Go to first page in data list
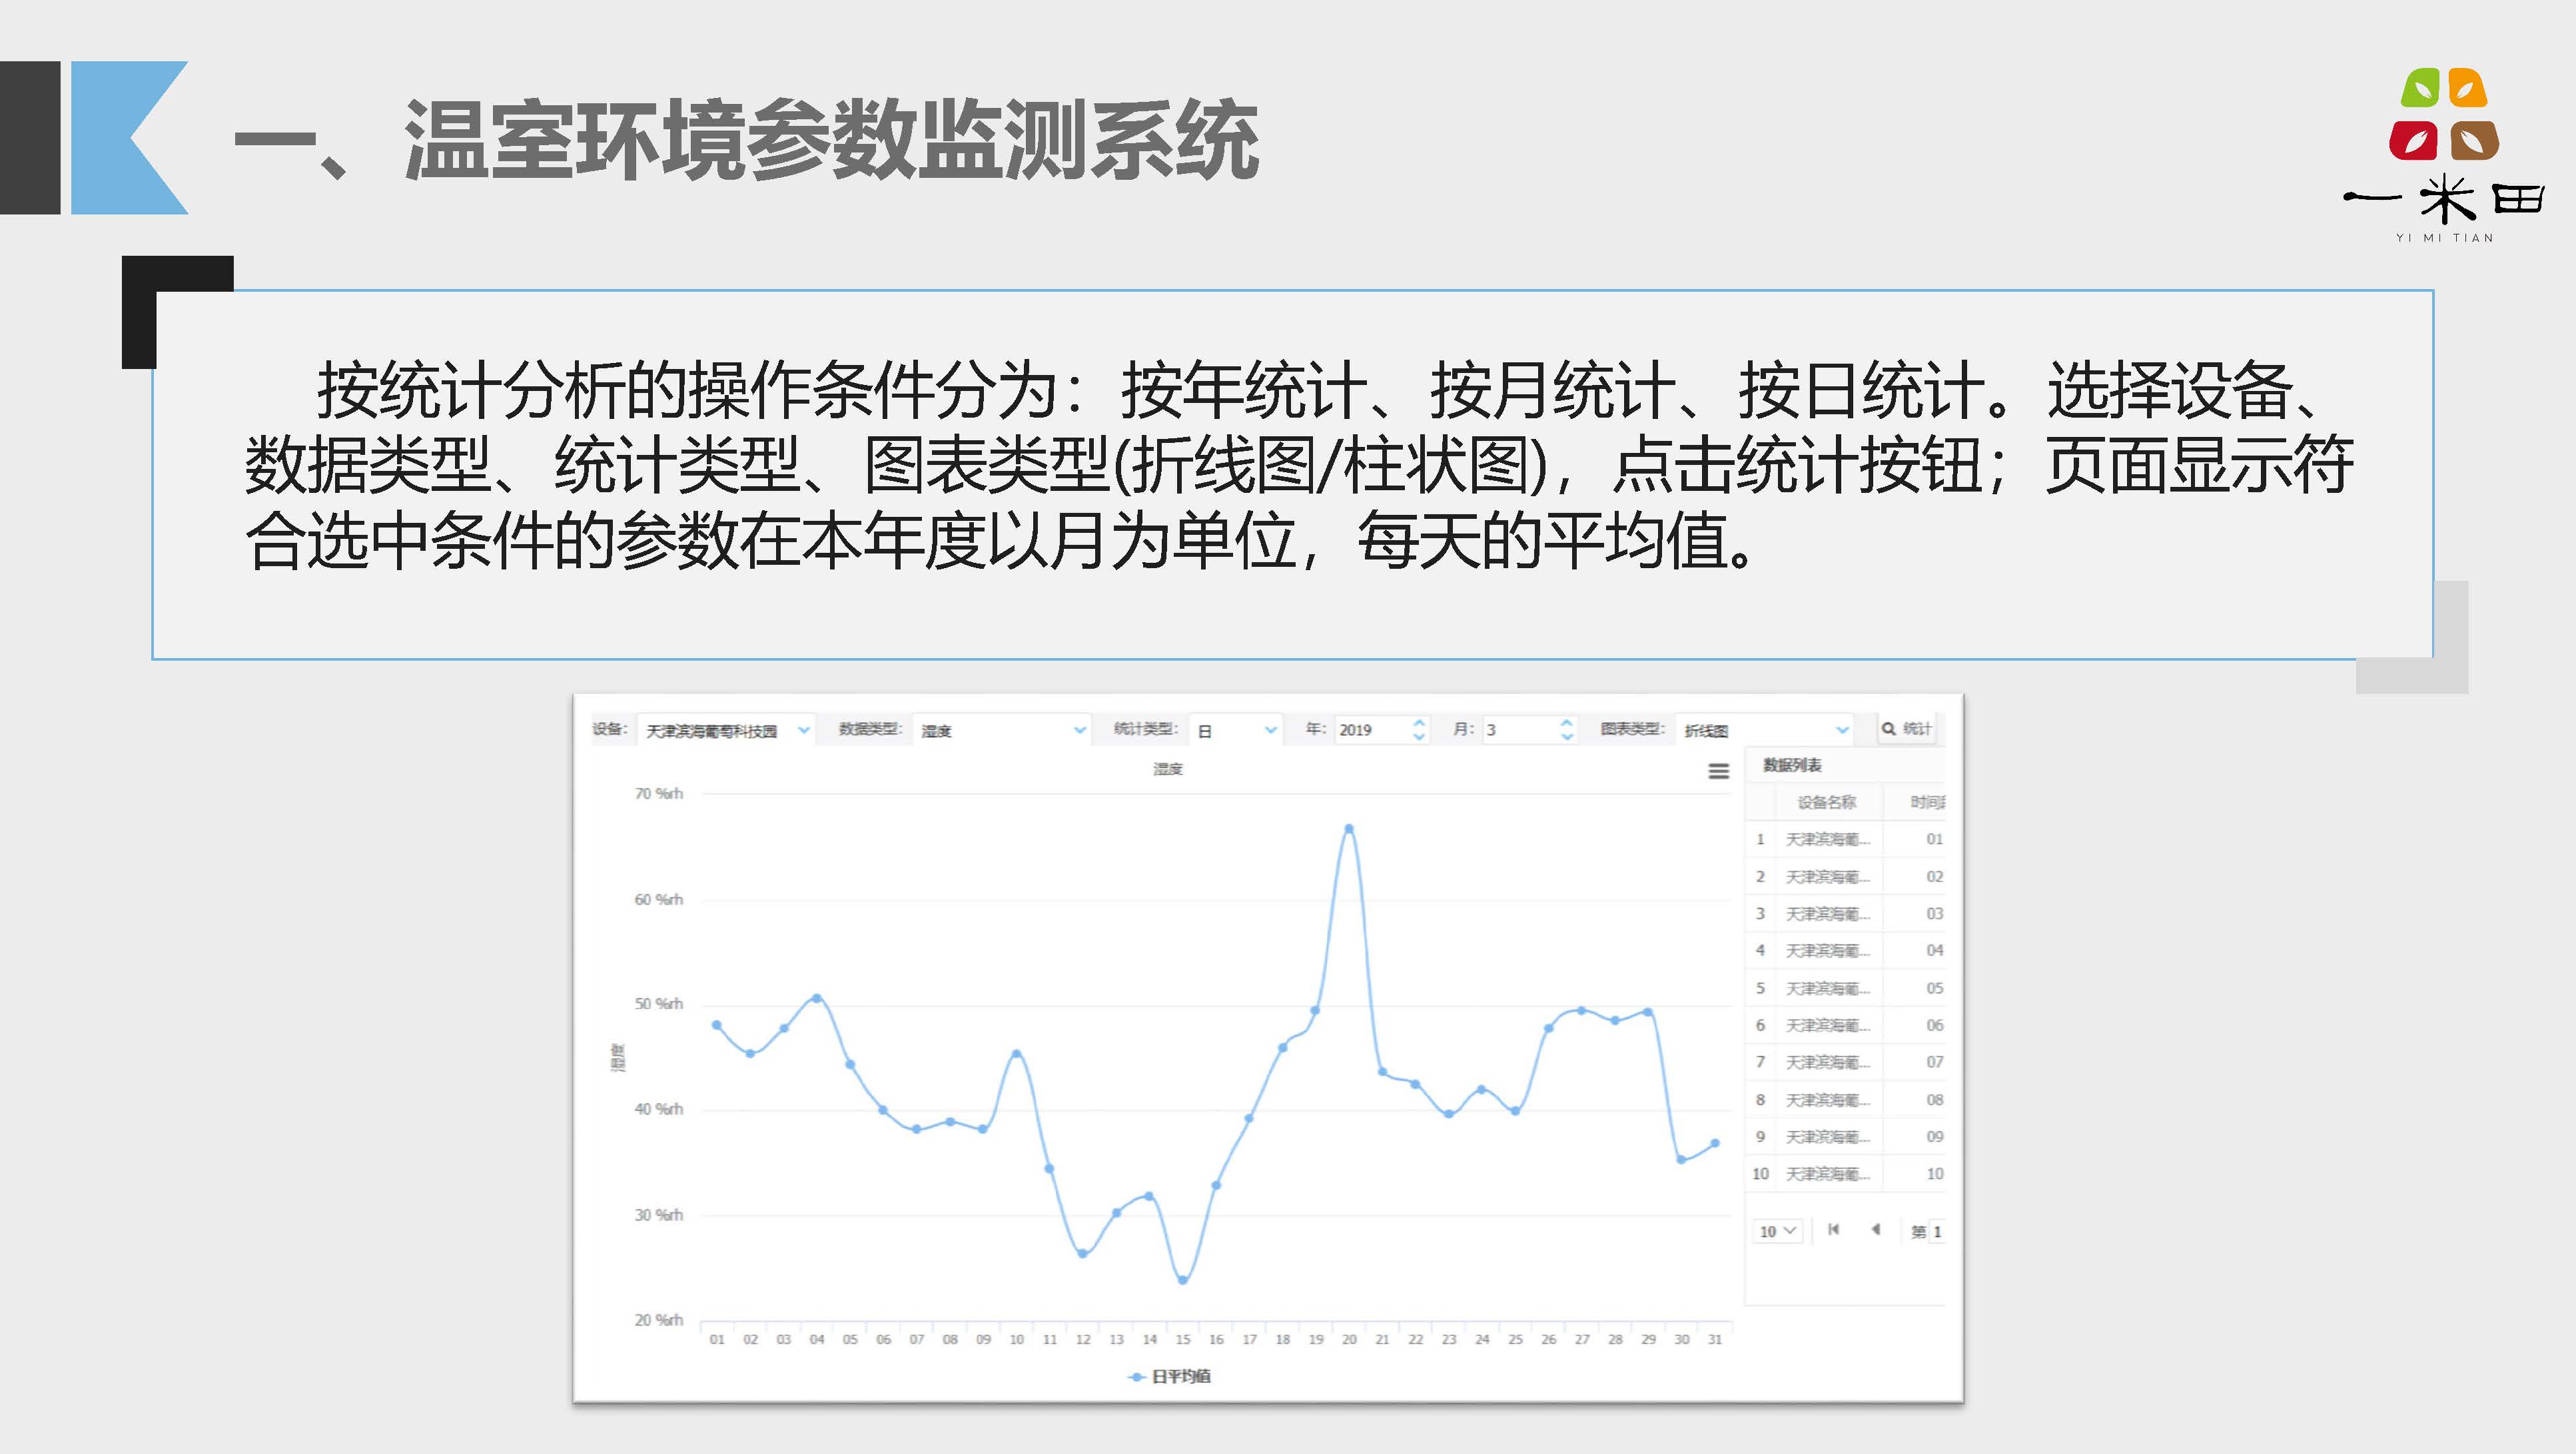The height and width of the screenshot is (1454, 2576). point(1833,1230)
